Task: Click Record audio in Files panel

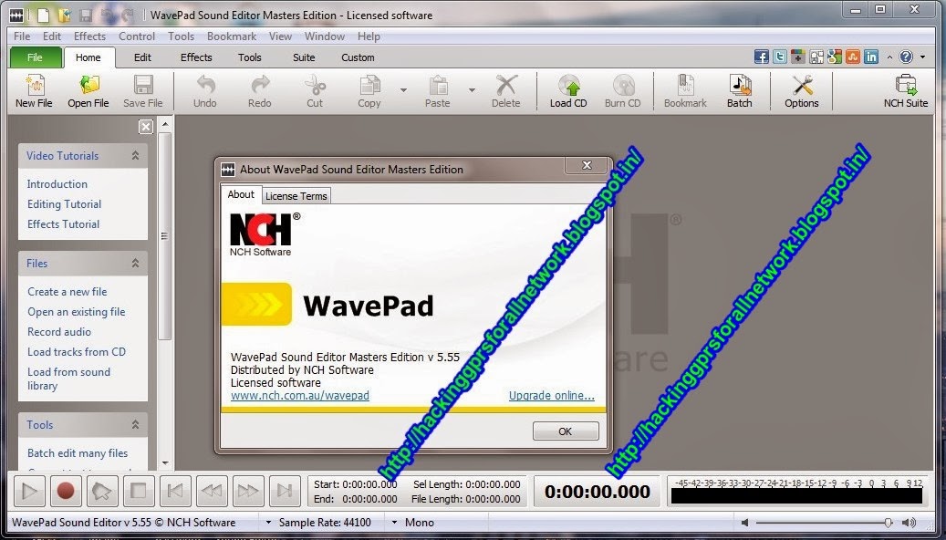Action: (x=59, y=332)
